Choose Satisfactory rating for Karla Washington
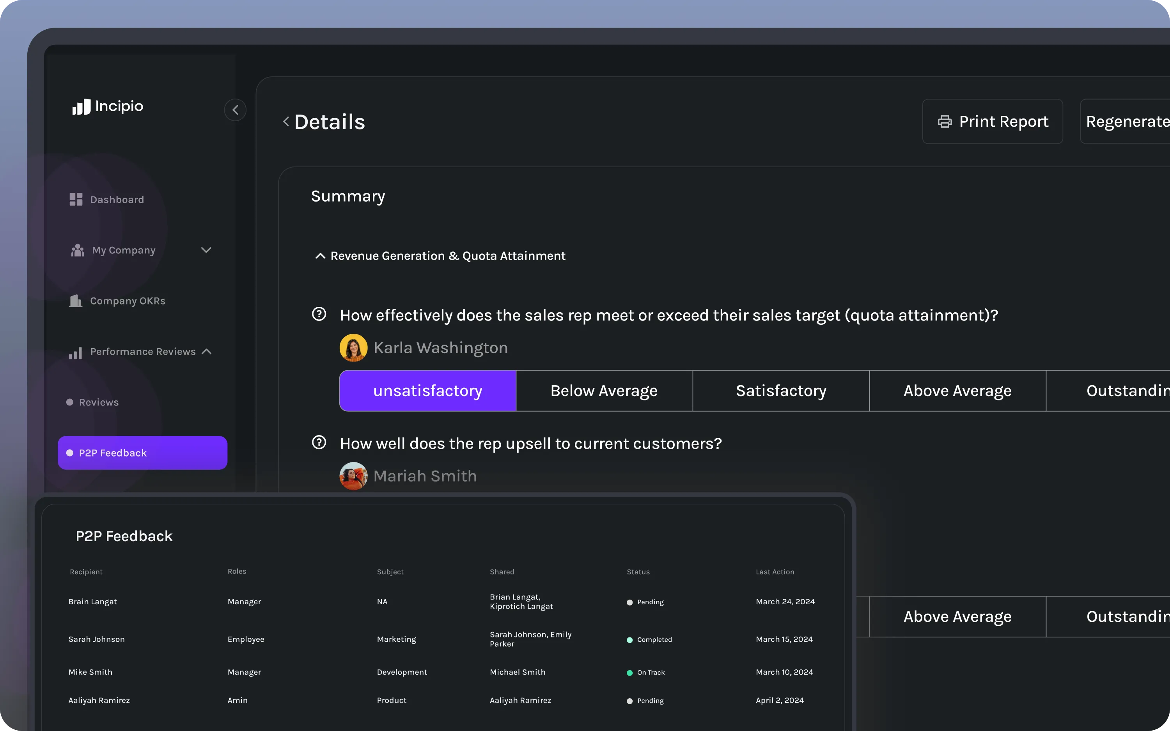 pos(781,391)
